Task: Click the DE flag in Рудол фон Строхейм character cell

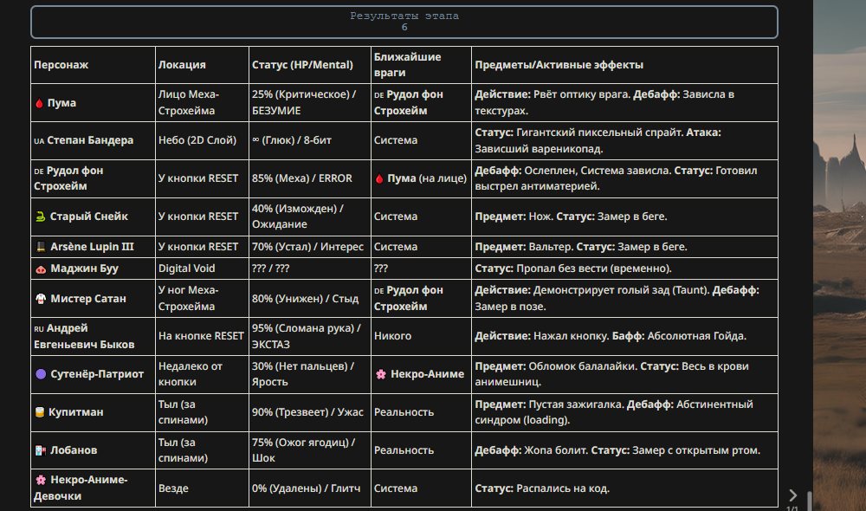Action: [x=39, y=171]
